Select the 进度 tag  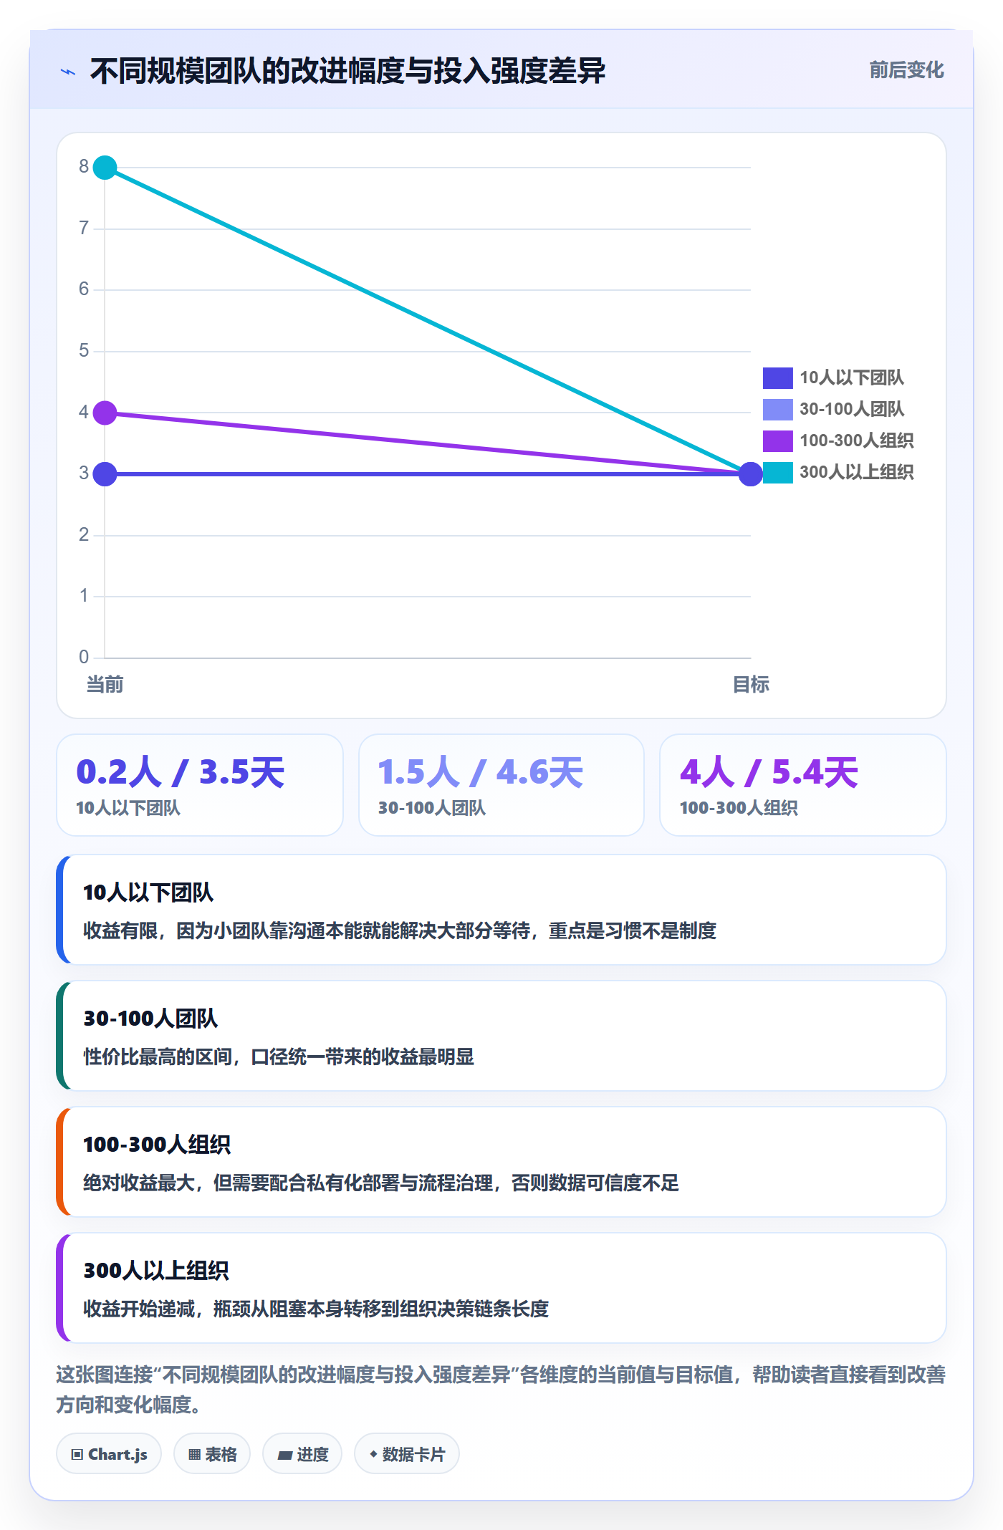[302, 1454]
